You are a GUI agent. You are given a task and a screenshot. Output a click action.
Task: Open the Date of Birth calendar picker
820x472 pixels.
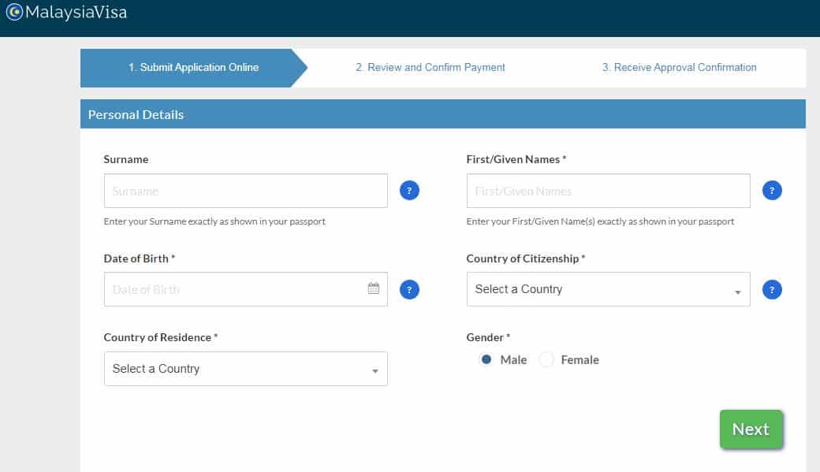374,288
